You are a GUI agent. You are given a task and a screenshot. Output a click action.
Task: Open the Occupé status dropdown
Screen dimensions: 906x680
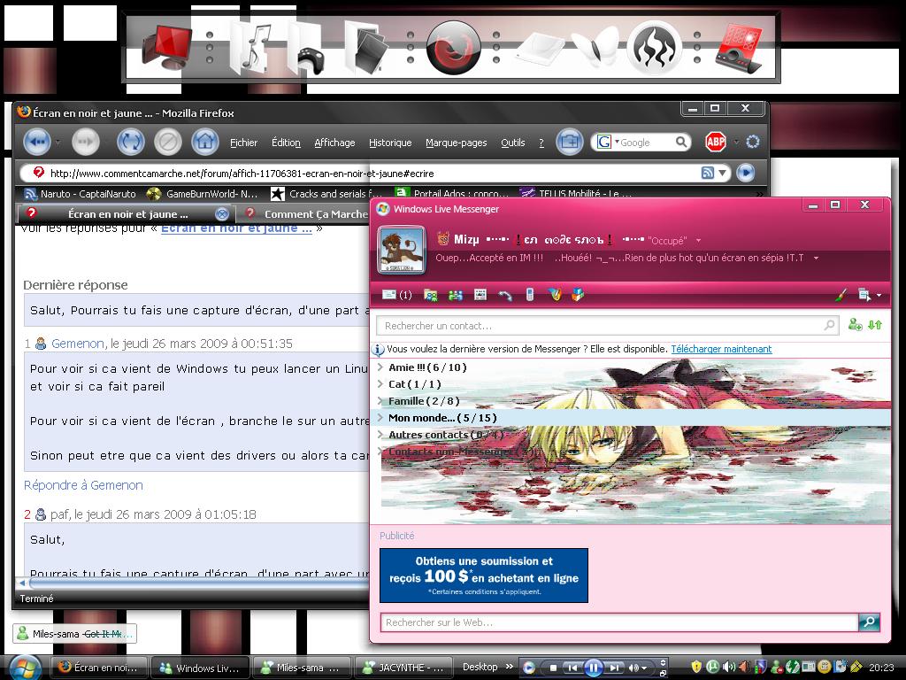tap(698, 240)
